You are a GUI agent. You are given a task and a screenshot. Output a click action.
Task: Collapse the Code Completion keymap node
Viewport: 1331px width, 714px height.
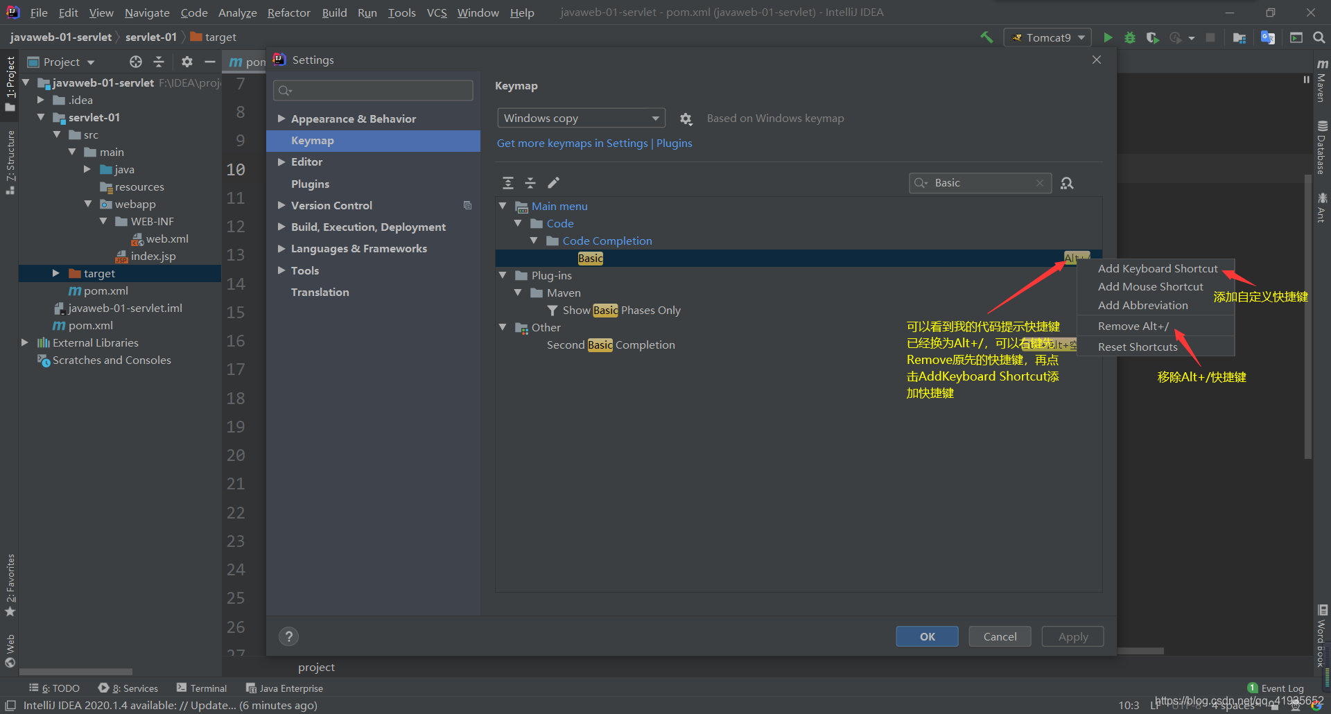tap(534, 241)
